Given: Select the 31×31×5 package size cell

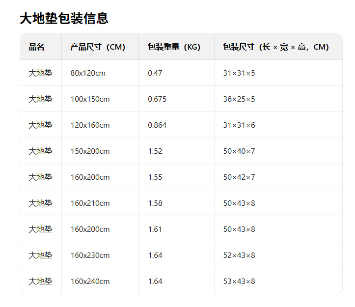Looking at the screenshot, I should (239, 73).
